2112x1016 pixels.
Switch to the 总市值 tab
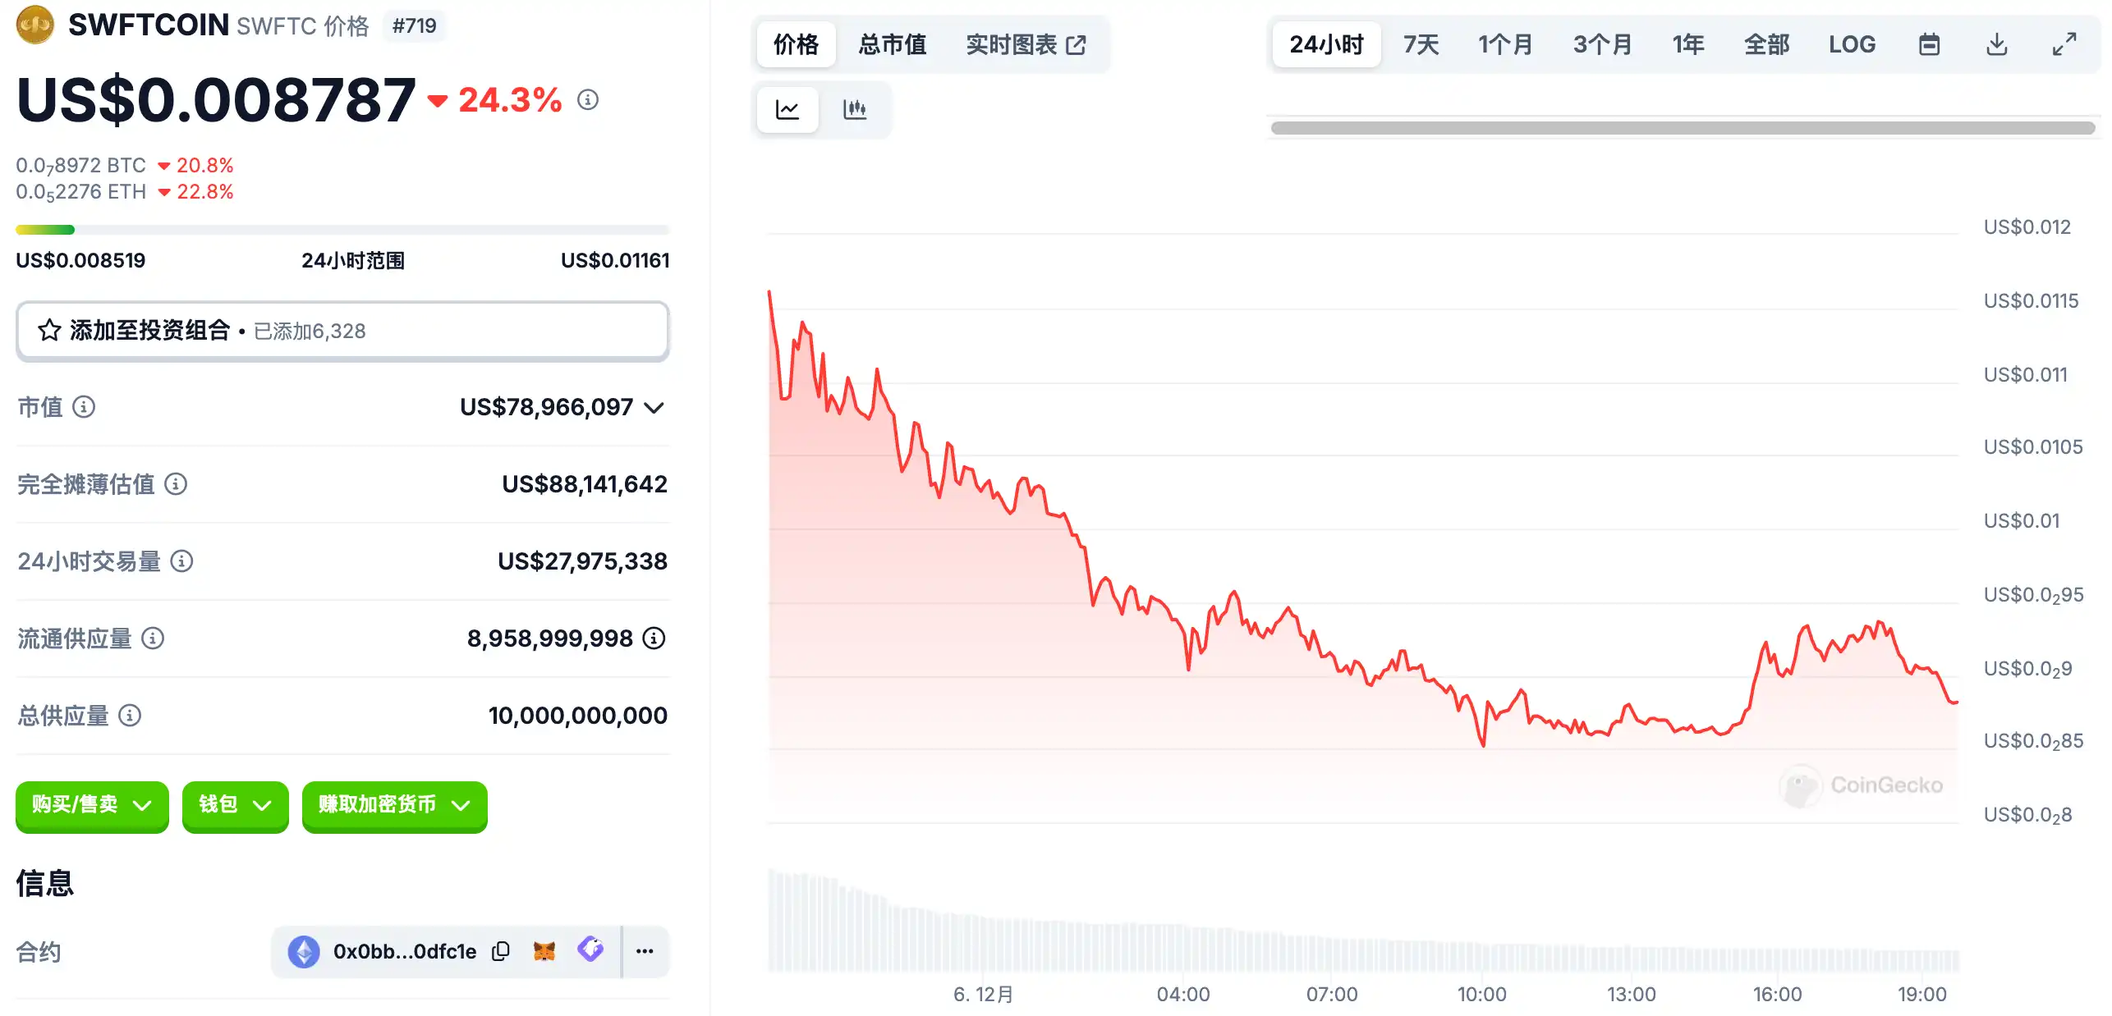click(x=893, y=44)
